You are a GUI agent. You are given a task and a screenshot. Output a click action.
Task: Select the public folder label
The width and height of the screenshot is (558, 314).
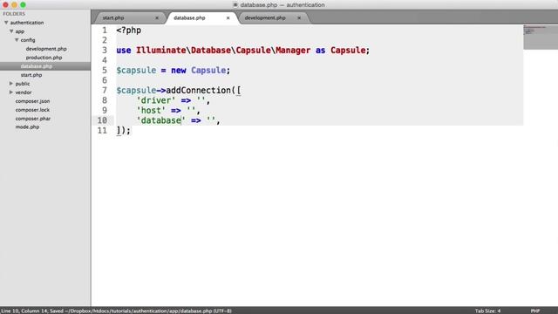tap(23, 84)
